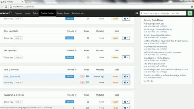
Task: Open the help question mark icon
Action: pos(136,13)
